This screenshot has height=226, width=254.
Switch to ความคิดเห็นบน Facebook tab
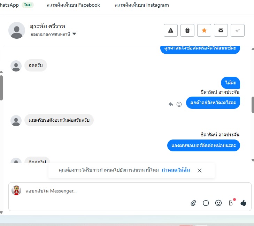[x=73, y=5]
